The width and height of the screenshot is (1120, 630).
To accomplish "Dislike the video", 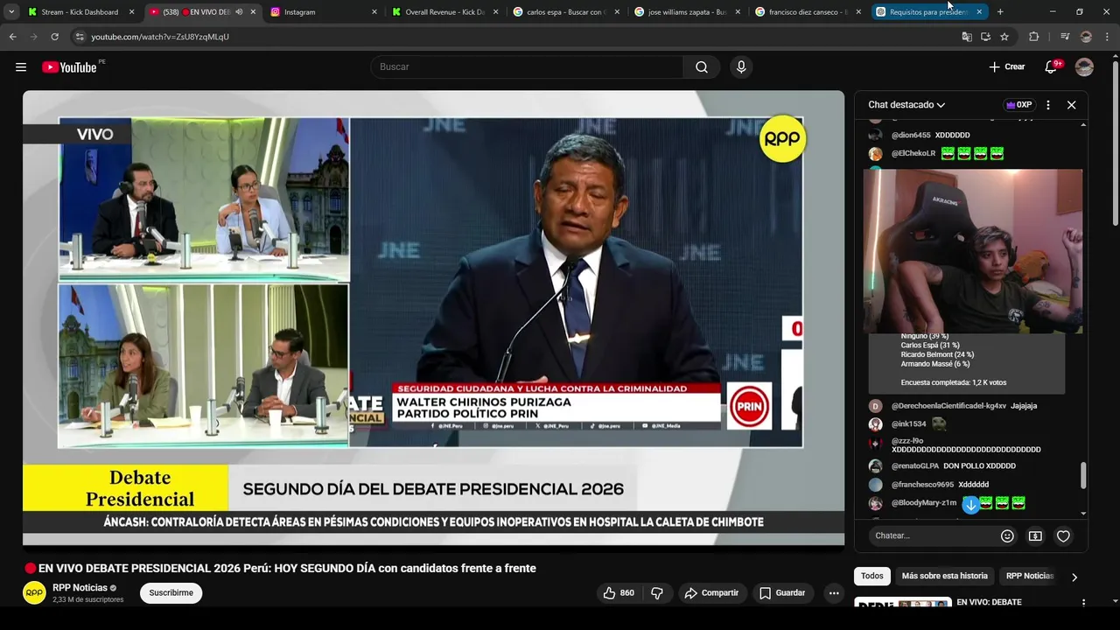I will click(x=657, y=593).
